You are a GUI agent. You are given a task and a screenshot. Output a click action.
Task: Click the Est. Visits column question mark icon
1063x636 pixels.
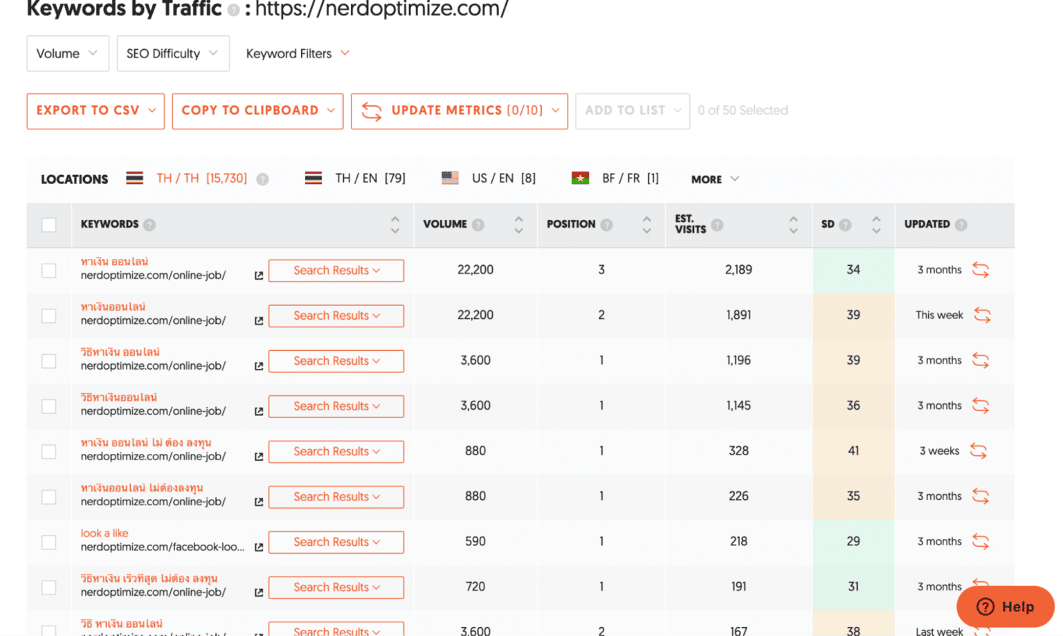718,224
